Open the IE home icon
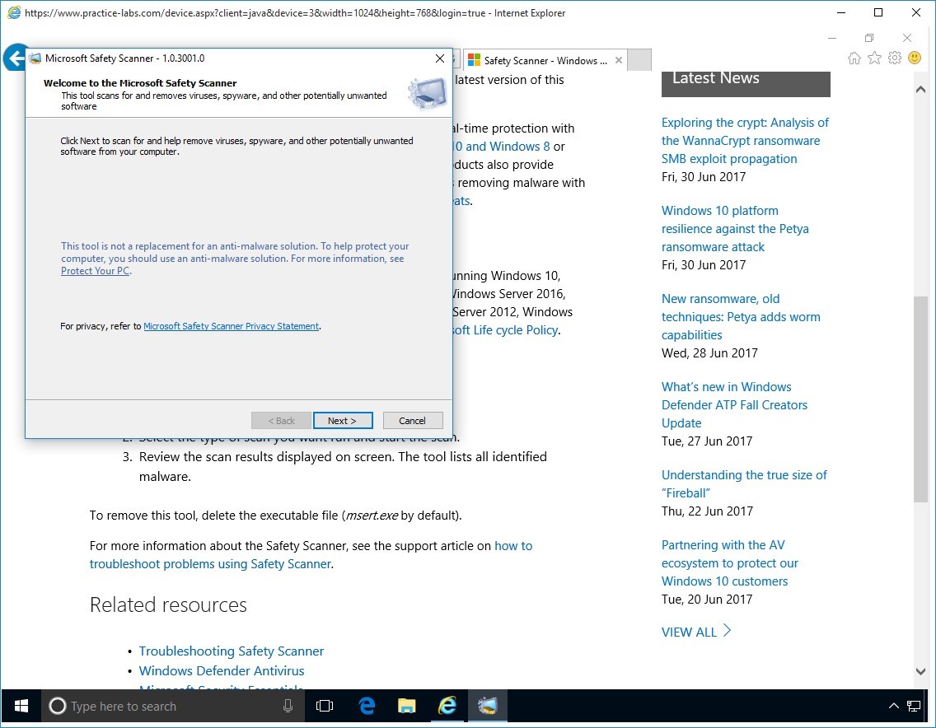Image resolution: width=936 pixels, height=728 pixels. (854, 58)
